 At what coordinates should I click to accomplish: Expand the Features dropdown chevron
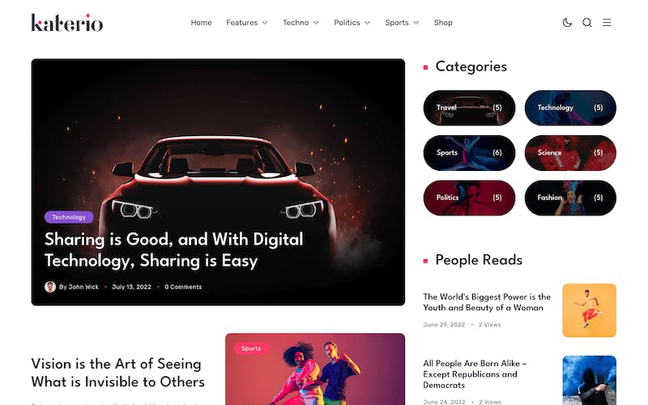(x=265, y=23)
